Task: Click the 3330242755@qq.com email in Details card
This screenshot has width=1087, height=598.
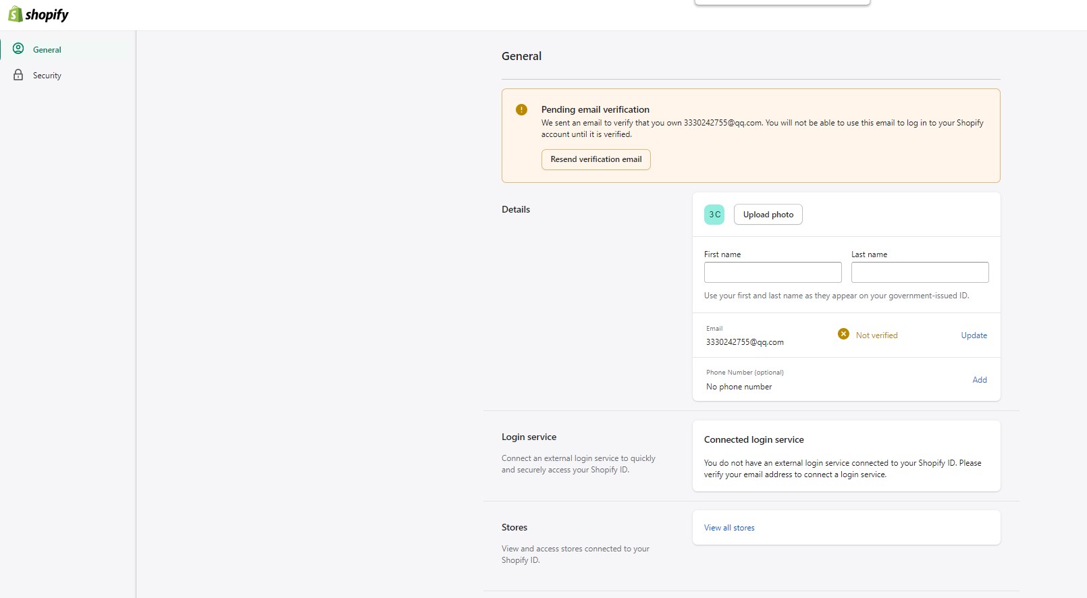Action: (x=745, y=342)
